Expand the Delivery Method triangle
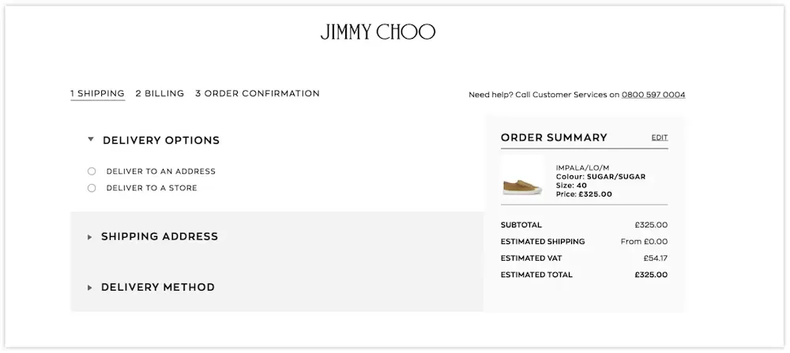The image size is (790, 353). coord(90,287)
